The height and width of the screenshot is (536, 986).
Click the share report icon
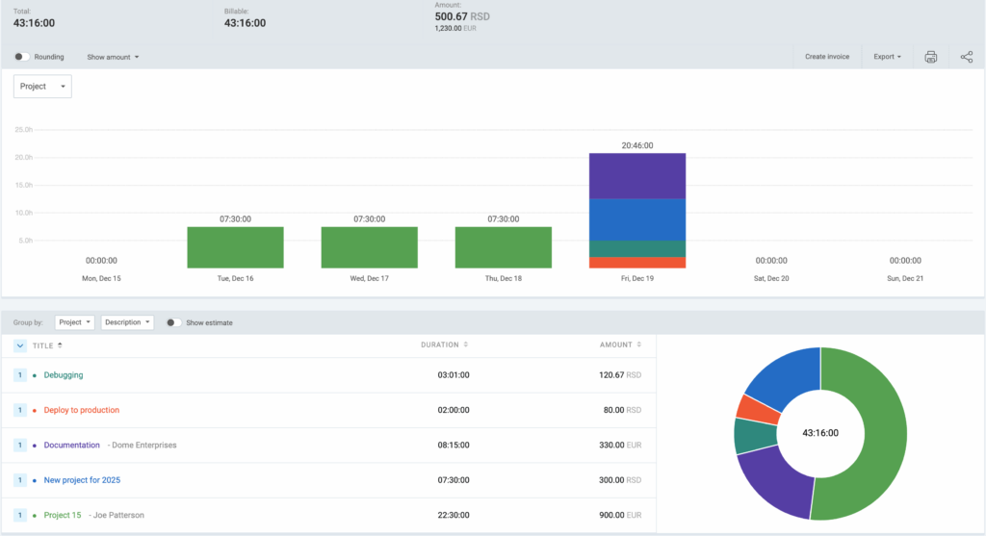966,57
